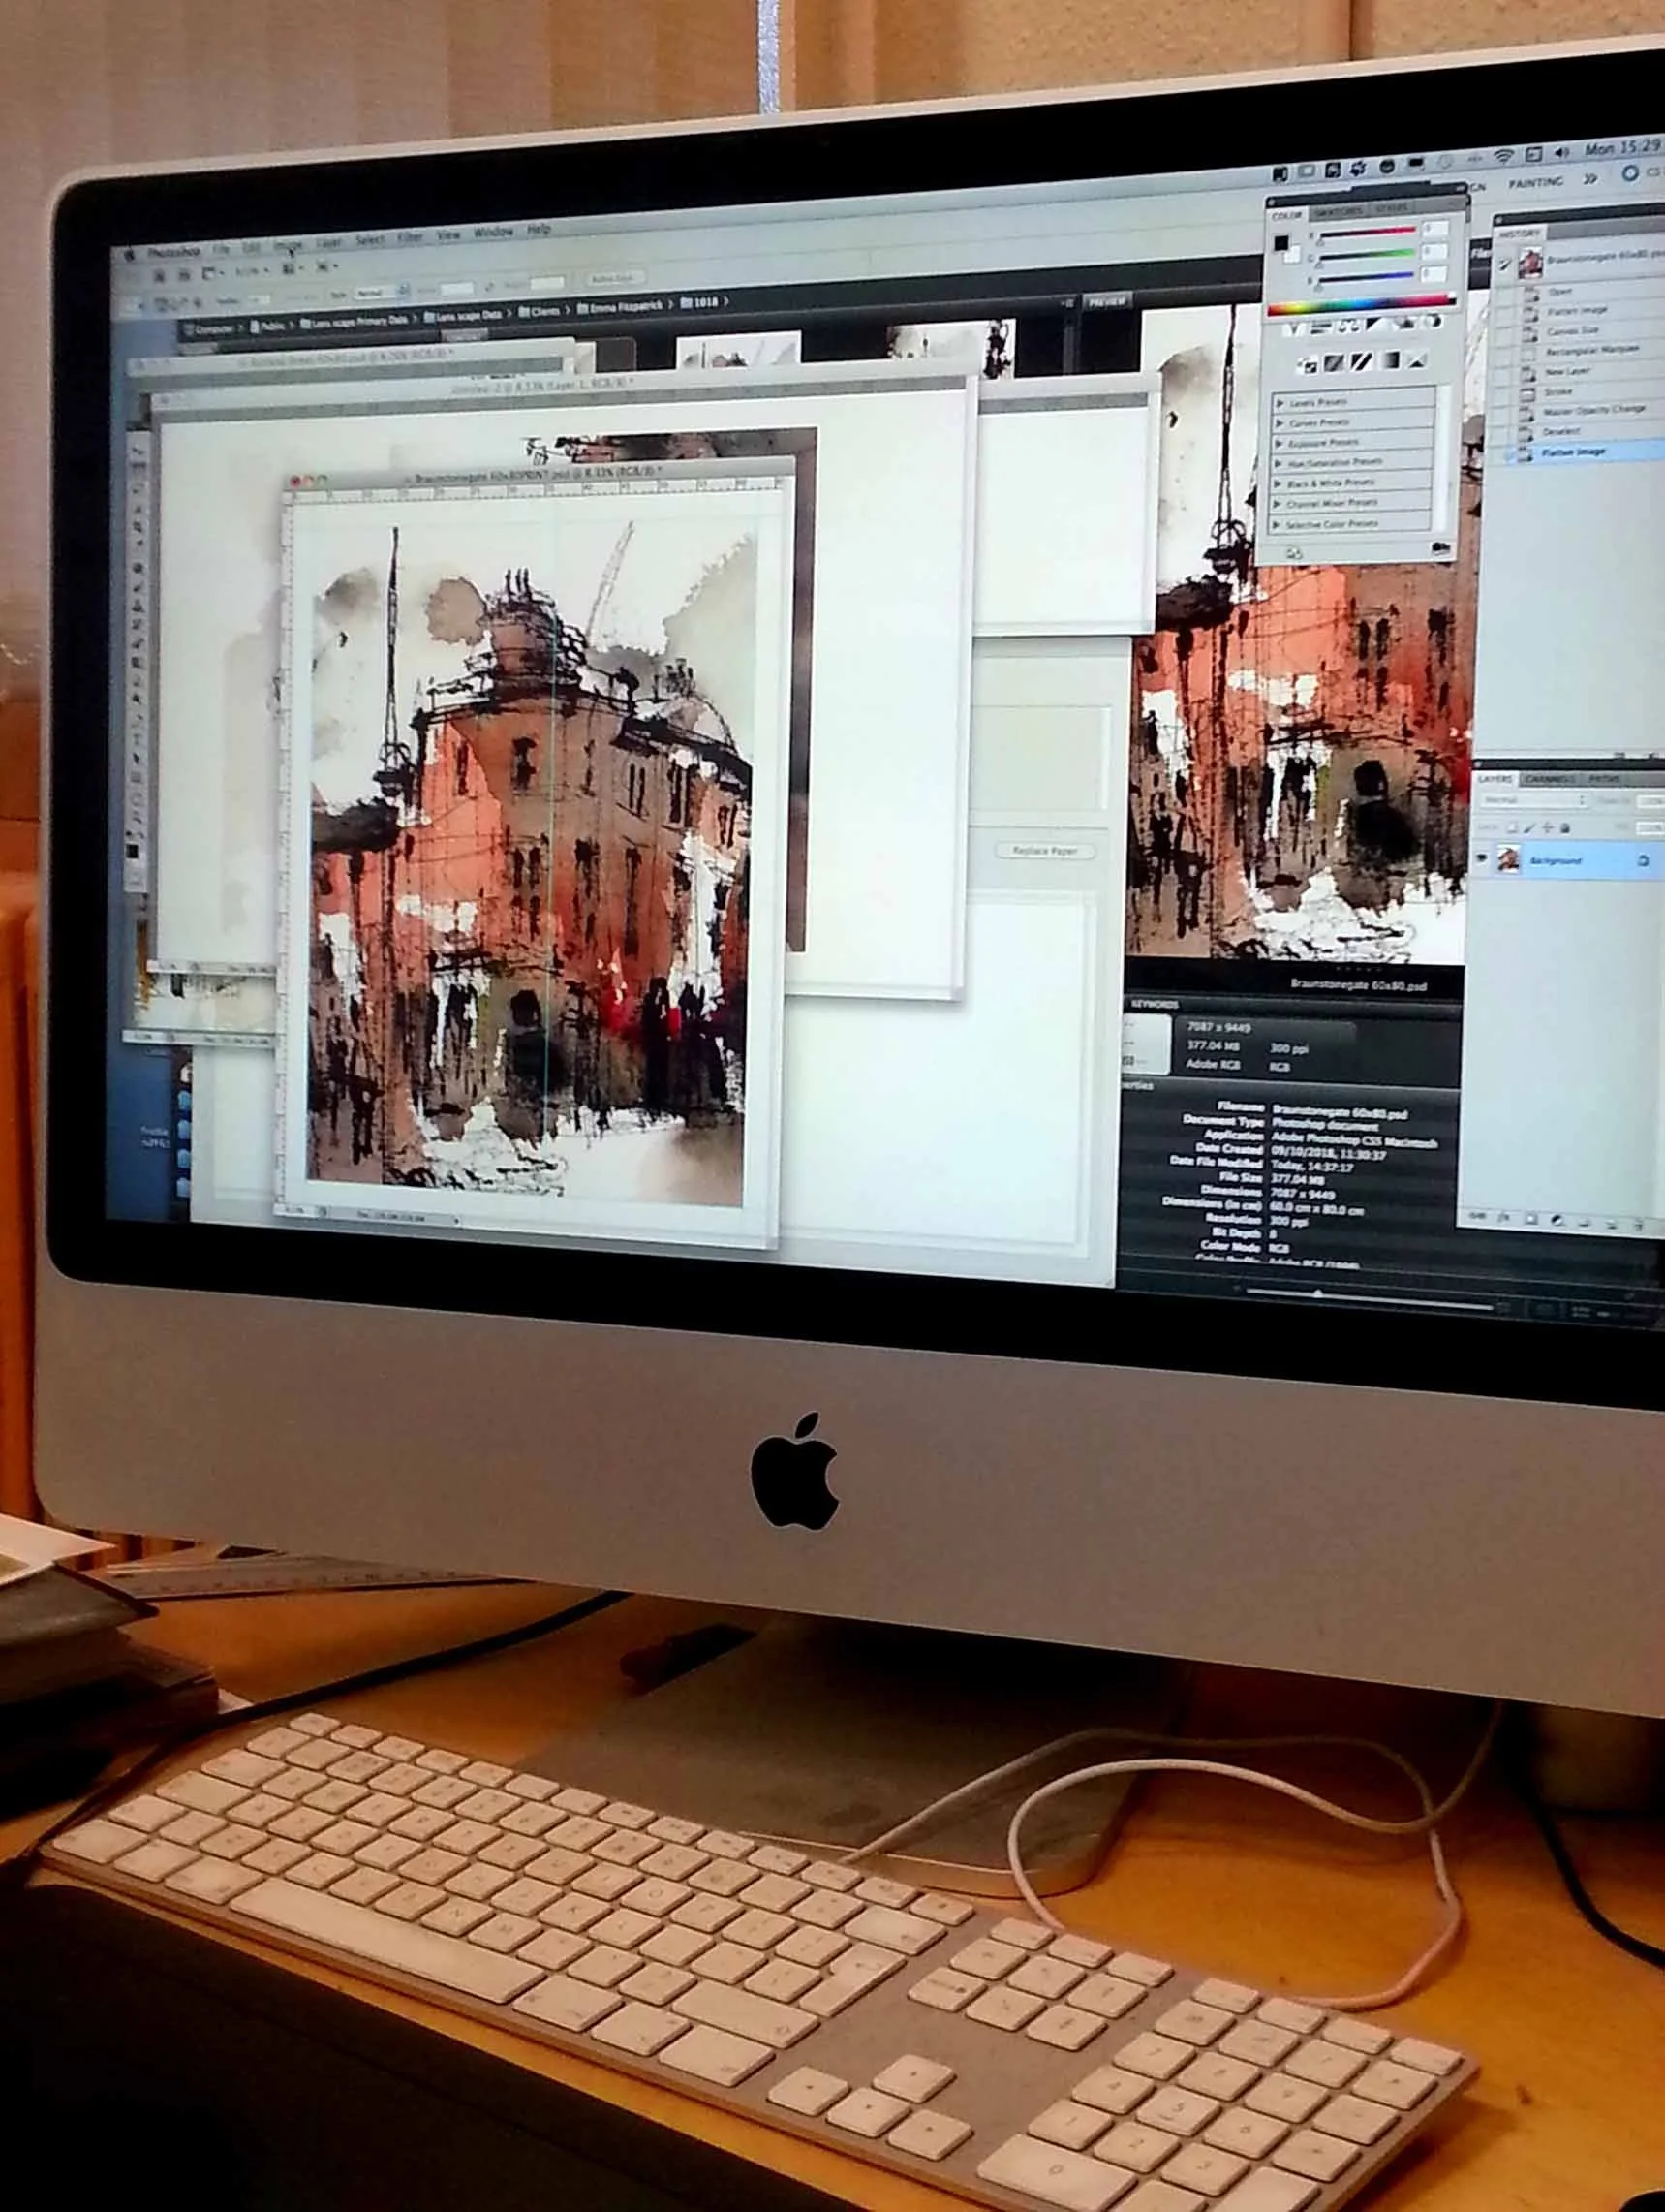Toggle lock all padlock in Layers panel
This screenshot has width=1665, height=2212.
pyautogui.click(x=1565, y=829)
